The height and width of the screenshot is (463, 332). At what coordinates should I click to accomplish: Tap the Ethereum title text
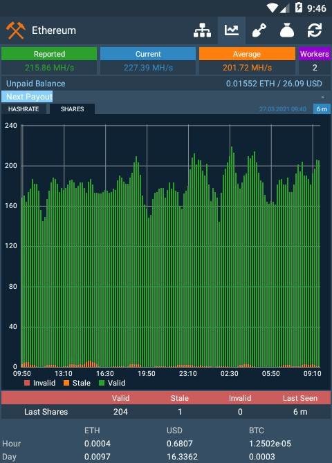[54, 30]
